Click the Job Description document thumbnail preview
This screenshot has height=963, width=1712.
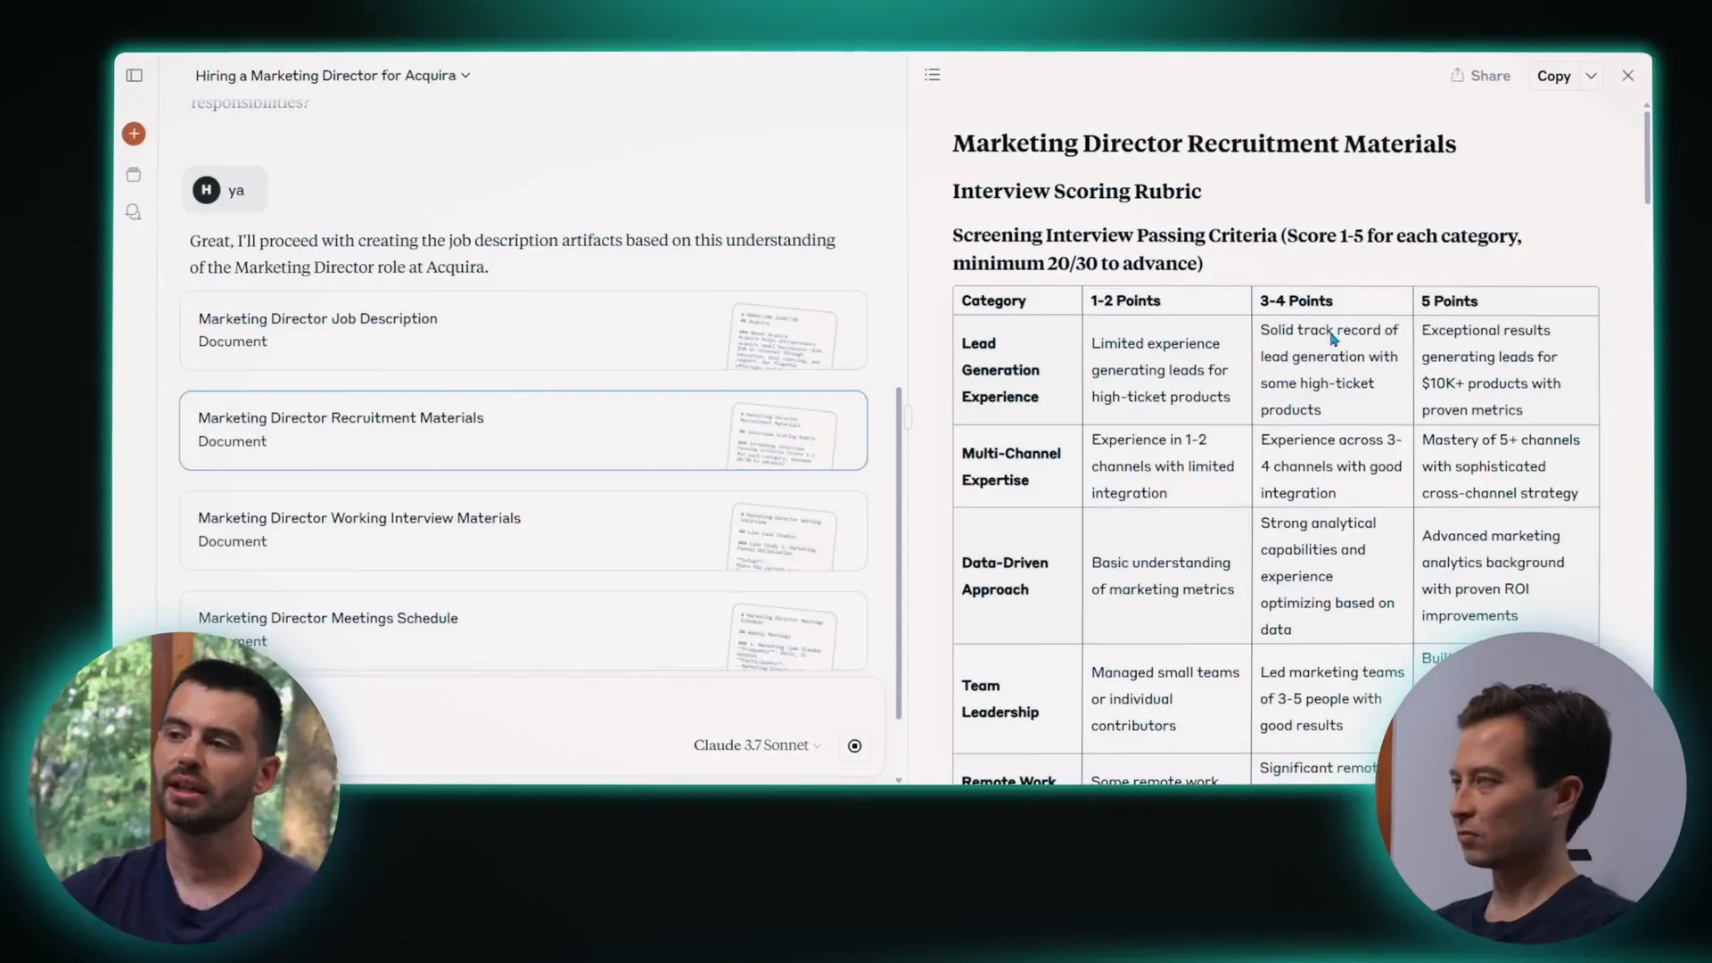(784, 337)
